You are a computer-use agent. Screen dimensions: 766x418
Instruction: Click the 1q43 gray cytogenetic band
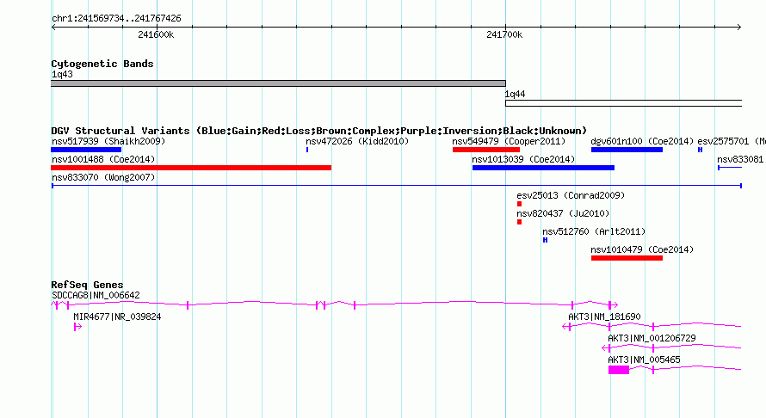tap(279, 83)
